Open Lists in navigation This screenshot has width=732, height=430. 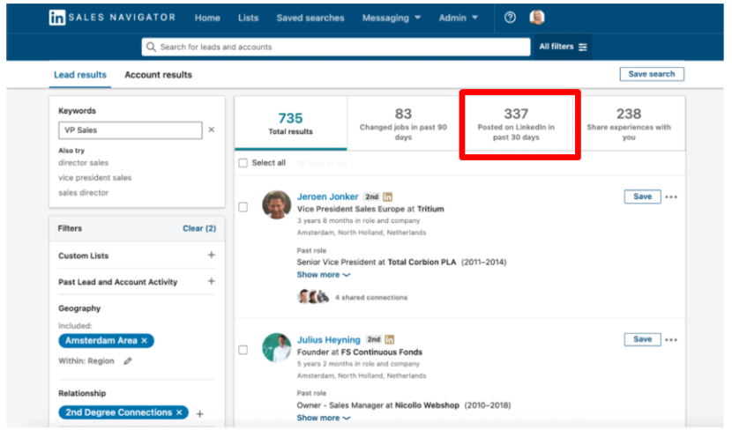pos(248,18)
